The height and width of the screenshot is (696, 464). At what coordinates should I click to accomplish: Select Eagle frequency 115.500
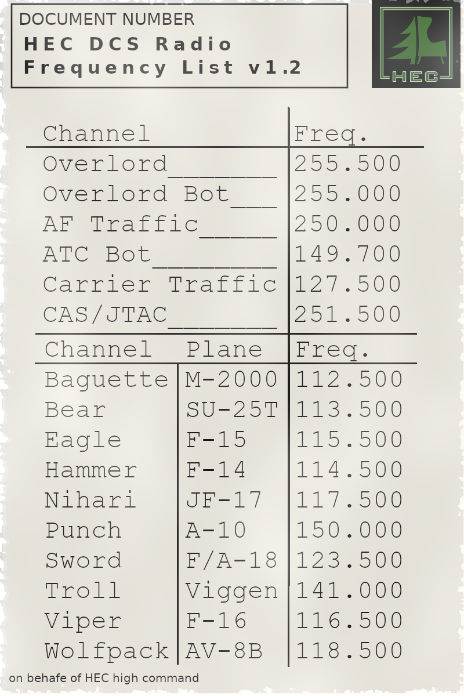[x=349, y=440]
